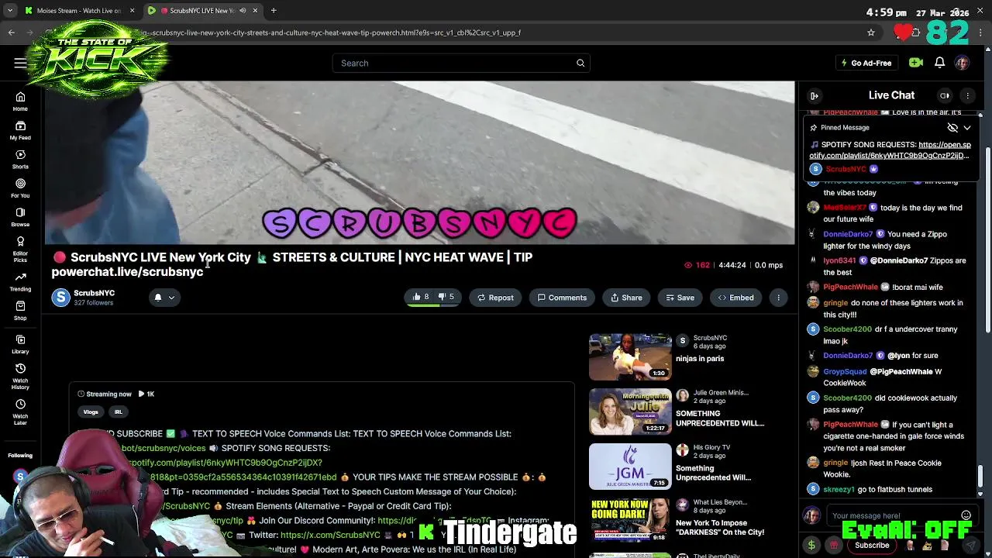Open My Feed in the sidebar

click(x=20, y=130)
